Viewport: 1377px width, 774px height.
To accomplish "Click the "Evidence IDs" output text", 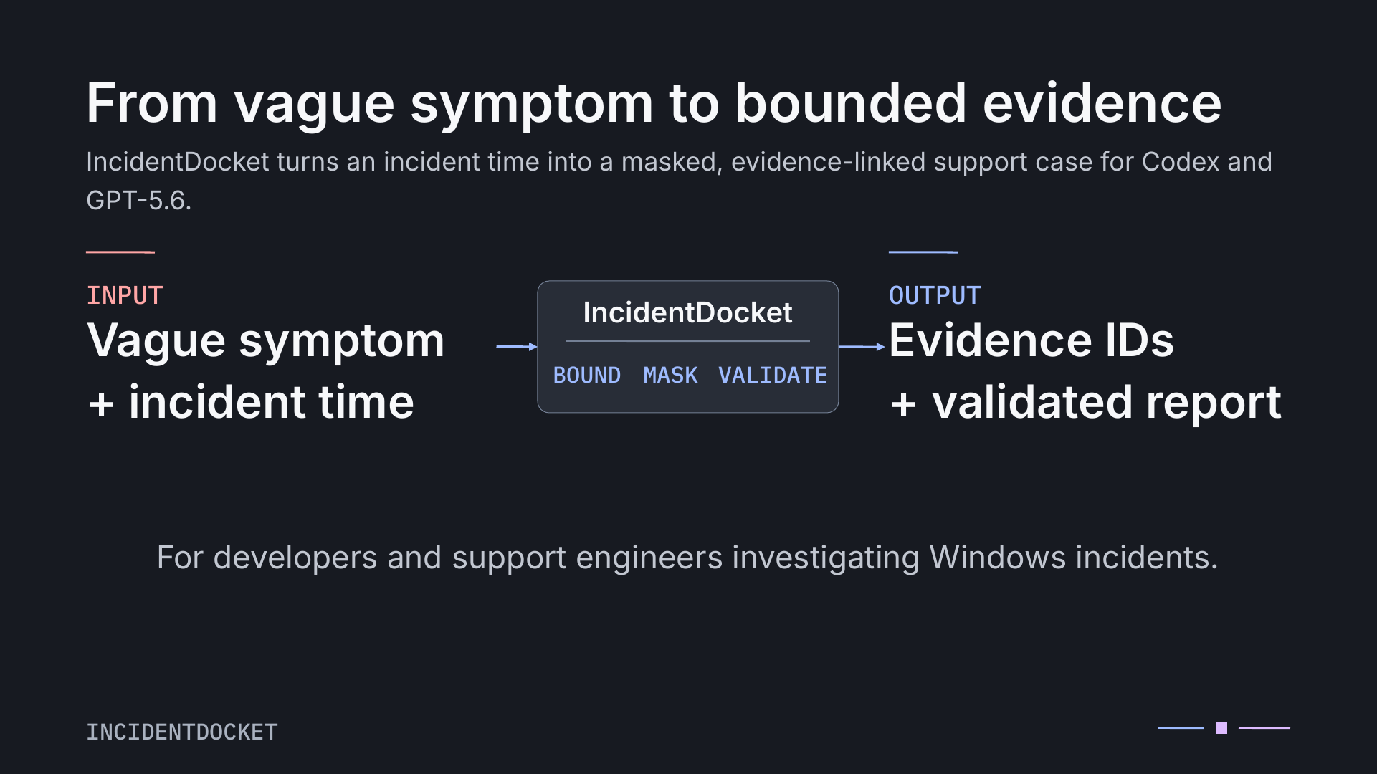I will click(1031, 340).
